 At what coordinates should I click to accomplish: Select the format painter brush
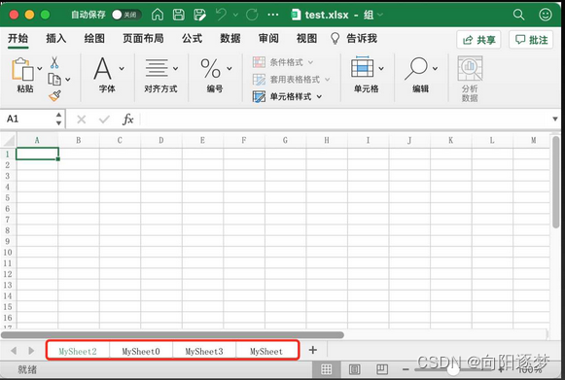(x=54, y=96)
